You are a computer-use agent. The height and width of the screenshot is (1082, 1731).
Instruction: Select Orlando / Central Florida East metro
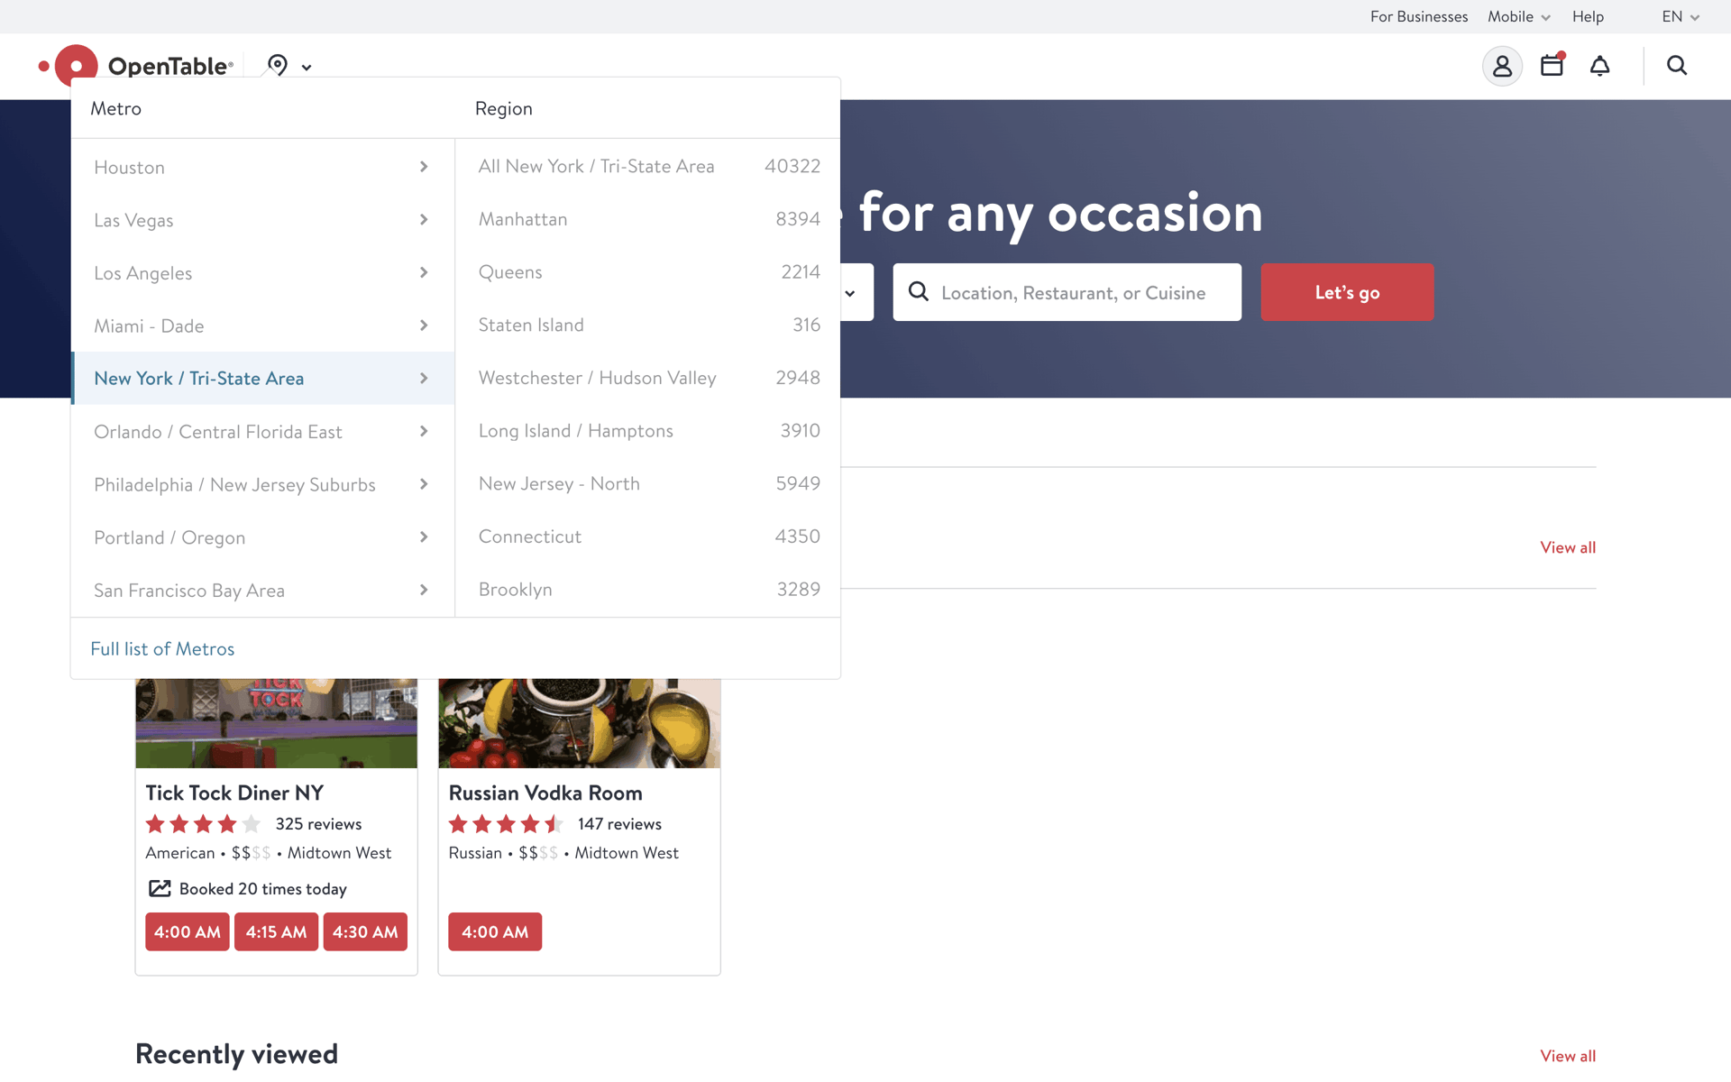click(263, 432)
